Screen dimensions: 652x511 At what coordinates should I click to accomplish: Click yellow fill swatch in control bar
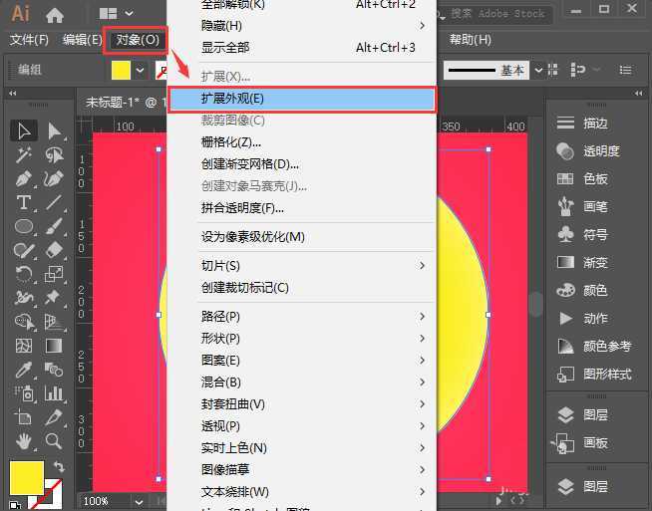coord(121,70)
